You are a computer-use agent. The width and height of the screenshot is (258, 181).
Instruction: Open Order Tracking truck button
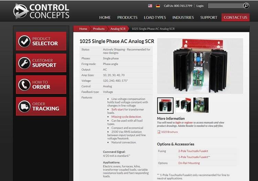pos(41,106)
